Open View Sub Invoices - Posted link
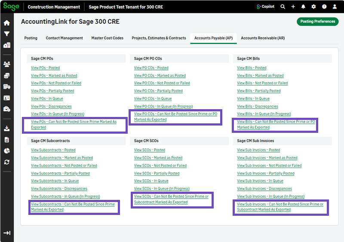 [x=258, y=150]
